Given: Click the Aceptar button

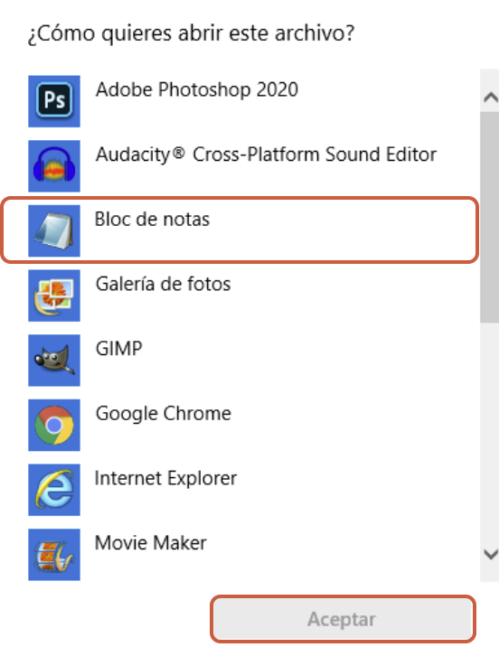Looking at the screenshot, I should pos(343,619).
